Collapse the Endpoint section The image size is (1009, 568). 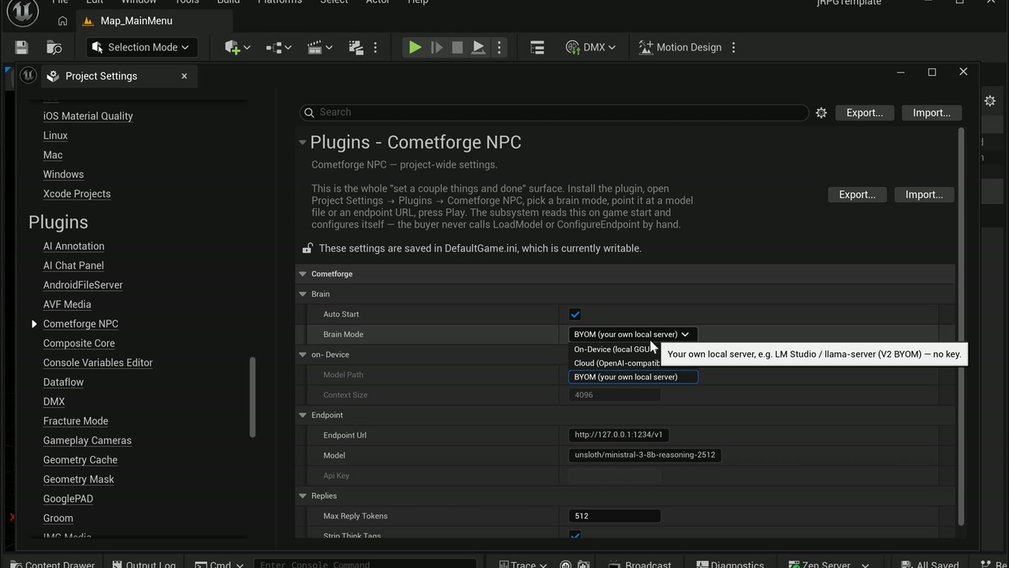[302, 415]
